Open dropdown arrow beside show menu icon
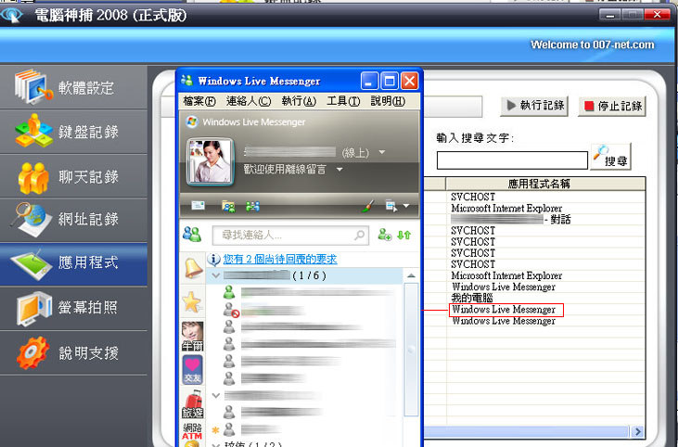678x447 pixels. pyautogui.click(x=406, y=206)
